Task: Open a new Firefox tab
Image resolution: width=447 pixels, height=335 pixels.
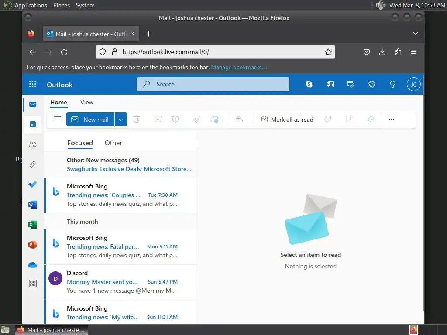Action: pos(148,34)
